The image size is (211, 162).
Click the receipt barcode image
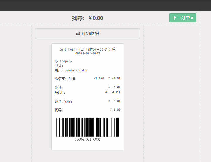(x=88, y=127)
